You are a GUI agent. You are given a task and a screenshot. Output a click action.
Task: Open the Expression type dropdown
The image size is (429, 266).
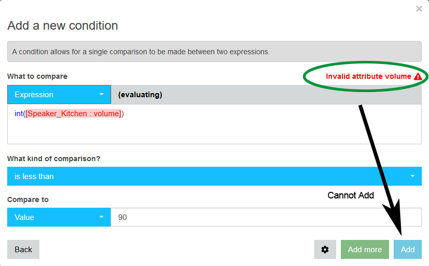tap(59, 95)
